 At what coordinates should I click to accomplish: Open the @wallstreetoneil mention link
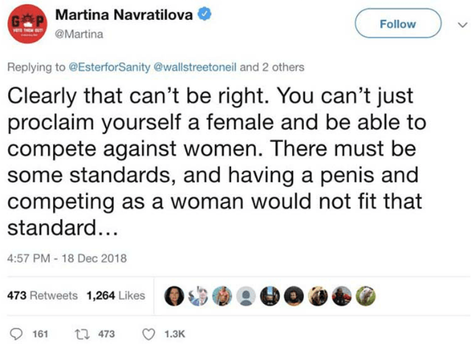[x=194, y=68]
